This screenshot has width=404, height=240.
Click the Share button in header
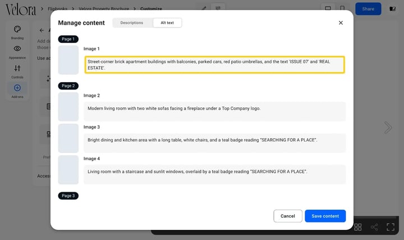[x=368, y=9]
